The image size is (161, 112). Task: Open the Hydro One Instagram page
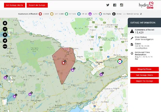pyautogui.click(x=122, y=5)
